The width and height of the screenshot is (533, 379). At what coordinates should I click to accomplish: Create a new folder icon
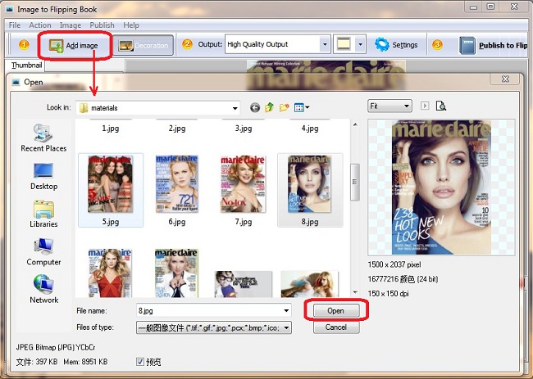285,107
